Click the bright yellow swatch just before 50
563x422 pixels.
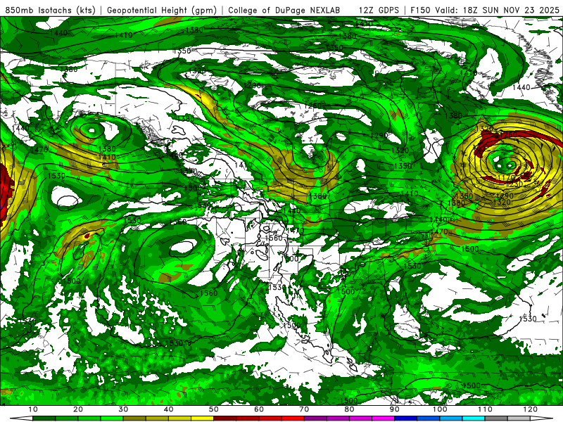point(202,418)
